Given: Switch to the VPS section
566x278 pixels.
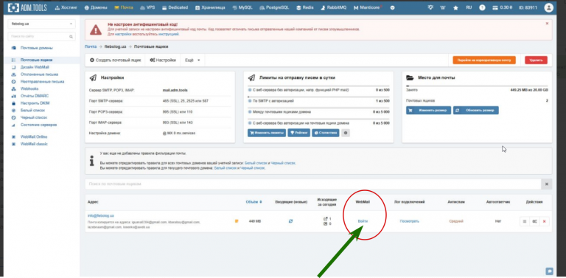Looking at the screenshot, I should [147, 7].
